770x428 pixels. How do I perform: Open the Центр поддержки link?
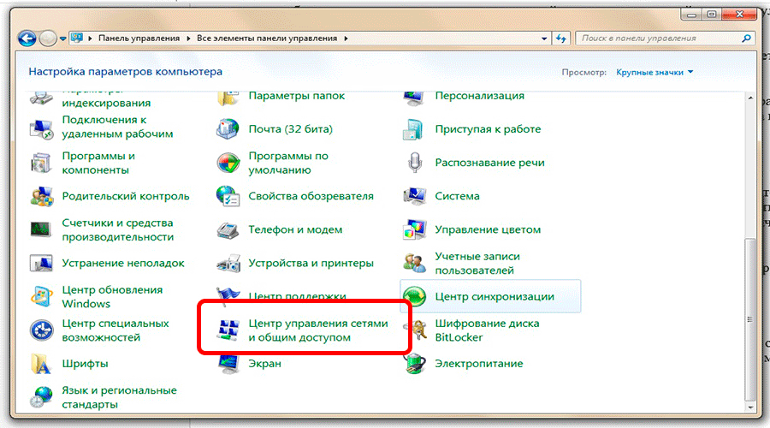(x=297, y=296)
